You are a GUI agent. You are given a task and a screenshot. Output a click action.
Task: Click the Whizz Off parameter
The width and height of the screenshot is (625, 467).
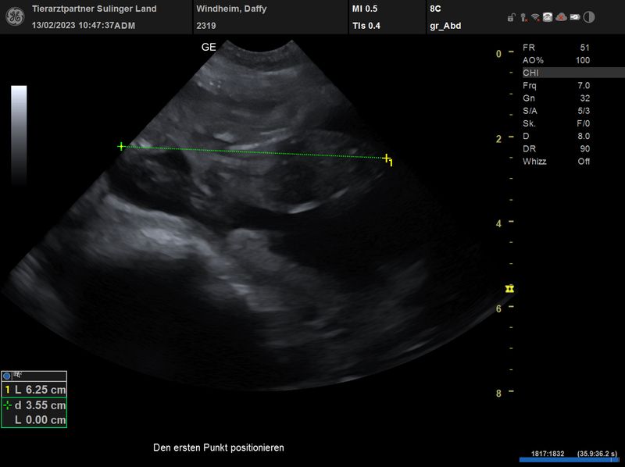556,162
